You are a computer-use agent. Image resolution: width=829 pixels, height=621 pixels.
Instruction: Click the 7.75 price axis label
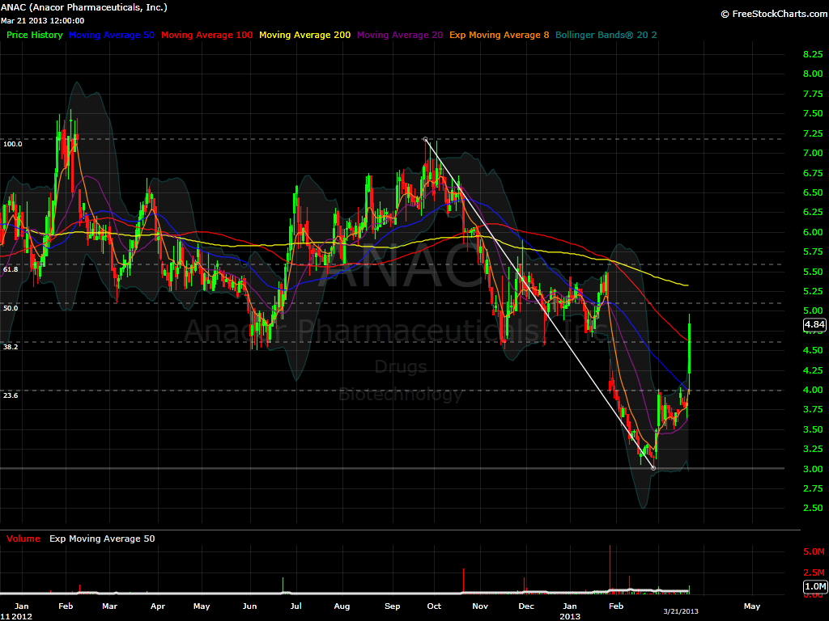tap(813, 94)
